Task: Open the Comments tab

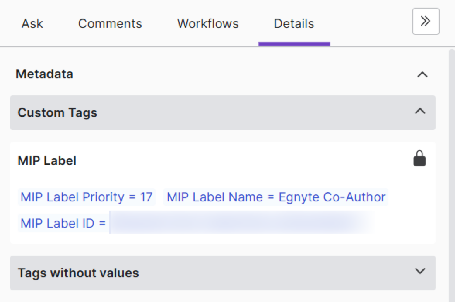Action: point(110,24)
